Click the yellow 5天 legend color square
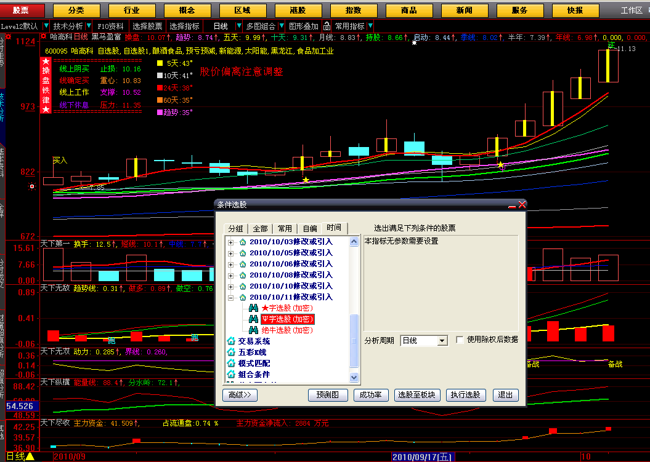 [160, 63]
